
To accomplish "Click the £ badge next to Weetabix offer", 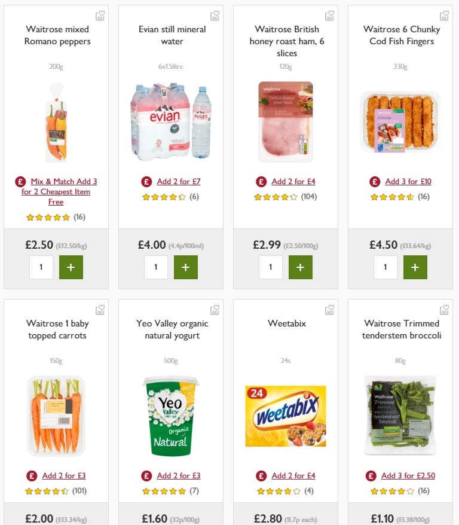I will [x=261, y=475].
